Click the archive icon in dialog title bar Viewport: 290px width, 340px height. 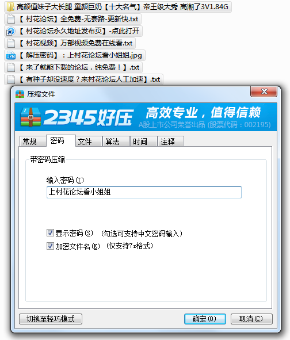click(20, 94)
